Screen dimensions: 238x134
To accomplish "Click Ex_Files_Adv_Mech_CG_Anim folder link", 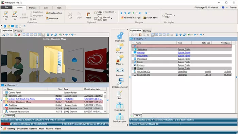I will pos(21,99).
